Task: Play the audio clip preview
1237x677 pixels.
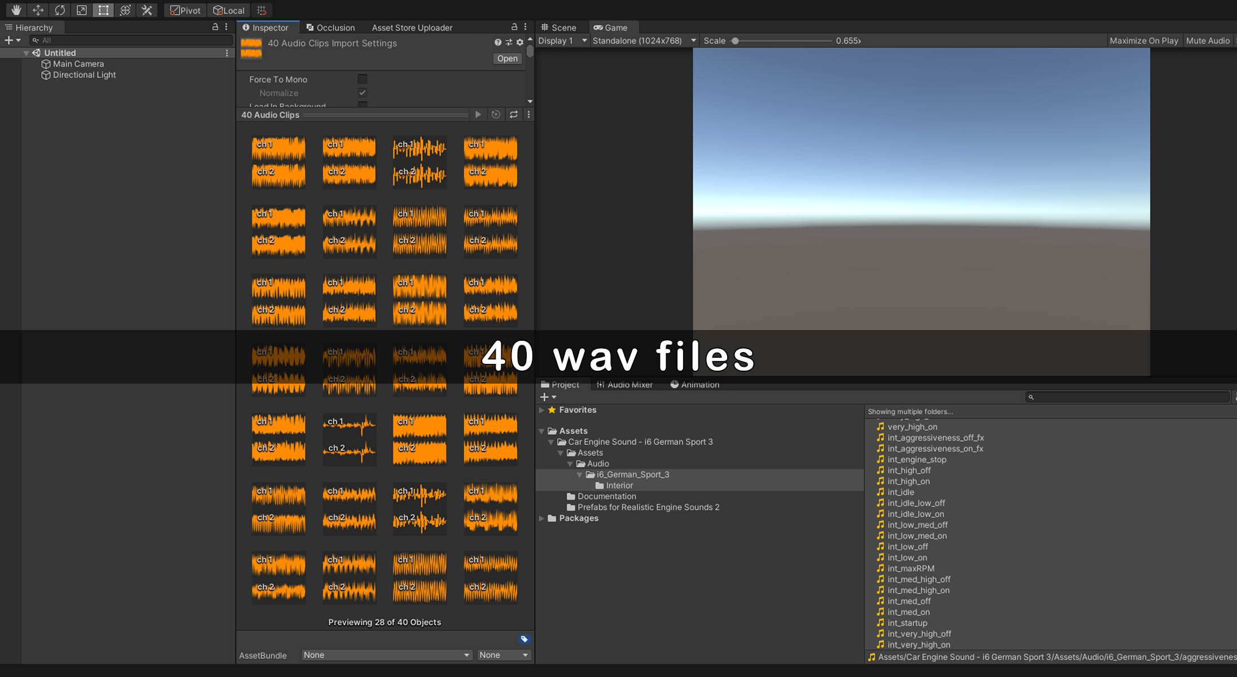Action: [478, 115]
